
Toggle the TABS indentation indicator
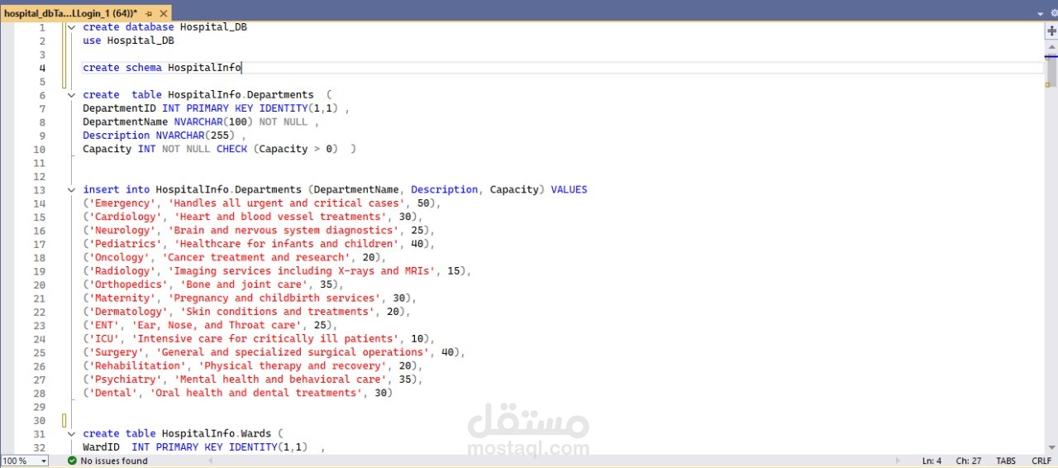[1006, 461]
